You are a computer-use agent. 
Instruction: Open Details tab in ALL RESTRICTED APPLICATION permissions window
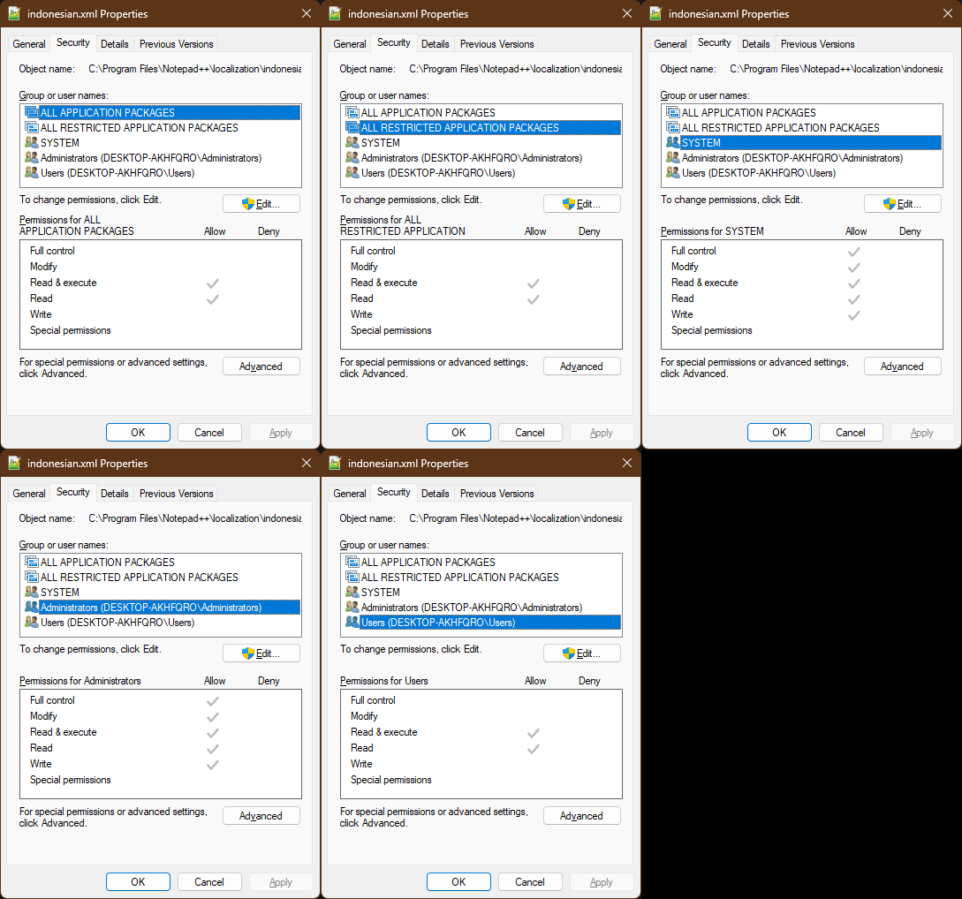tap(435, 44)
